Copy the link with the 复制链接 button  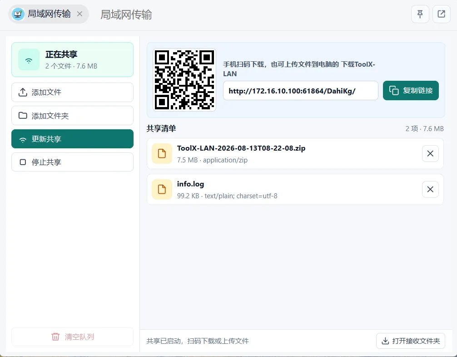(x=411, y=90)
